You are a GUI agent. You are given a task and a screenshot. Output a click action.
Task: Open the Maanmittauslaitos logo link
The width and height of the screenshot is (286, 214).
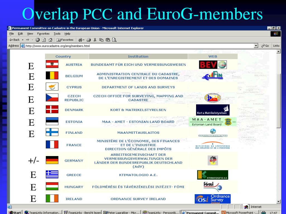click(213, 133)
